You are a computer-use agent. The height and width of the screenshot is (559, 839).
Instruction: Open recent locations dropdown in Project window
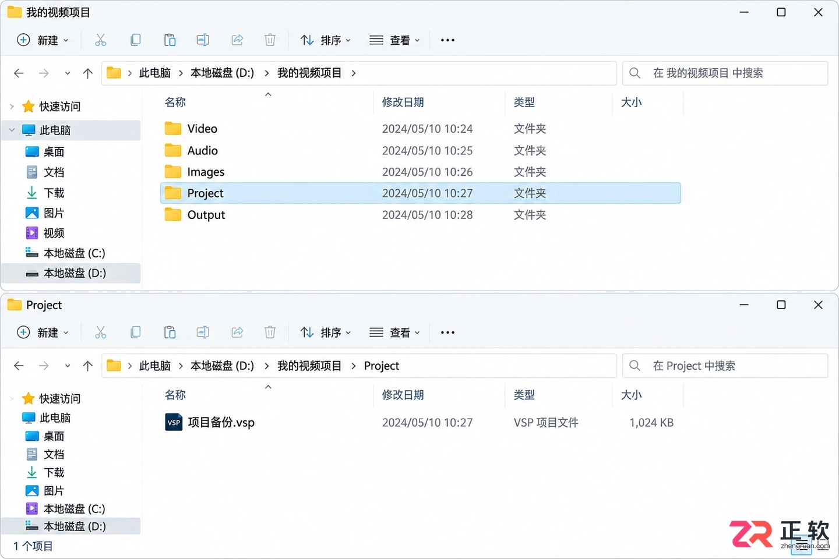(x=68, y=366)
